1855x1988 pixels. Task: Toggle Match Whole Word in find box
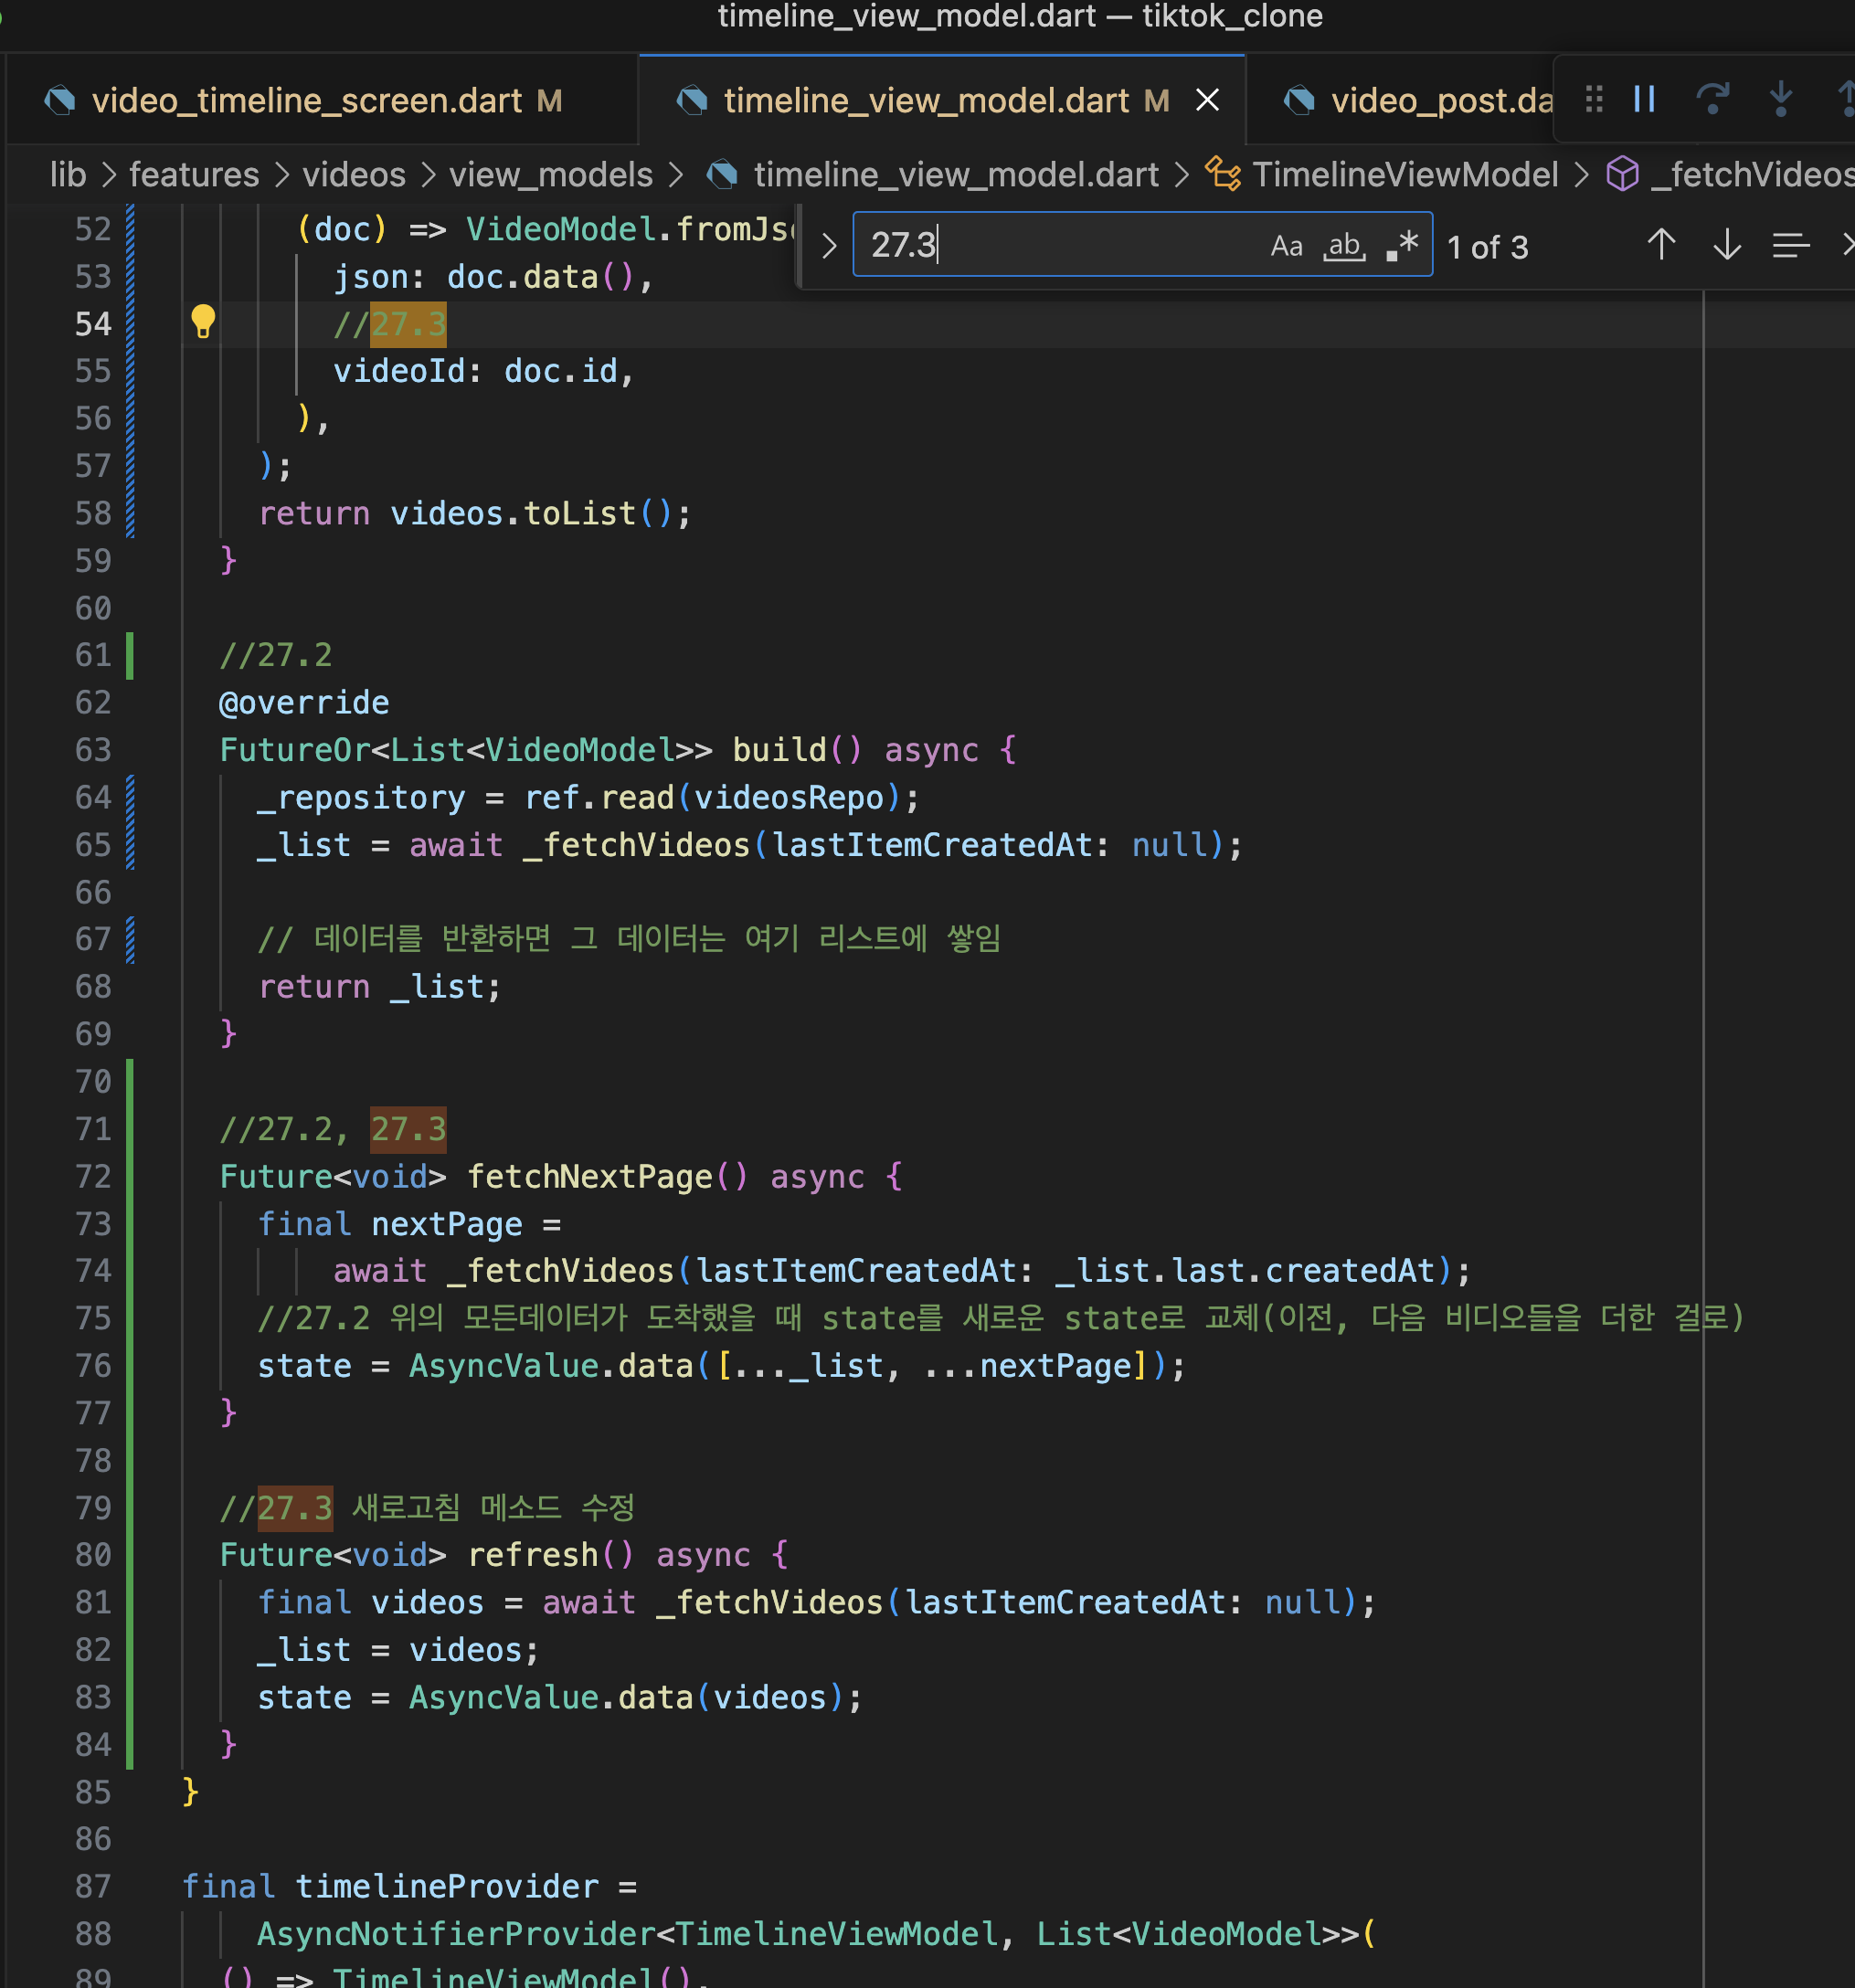click(1344, 246)
